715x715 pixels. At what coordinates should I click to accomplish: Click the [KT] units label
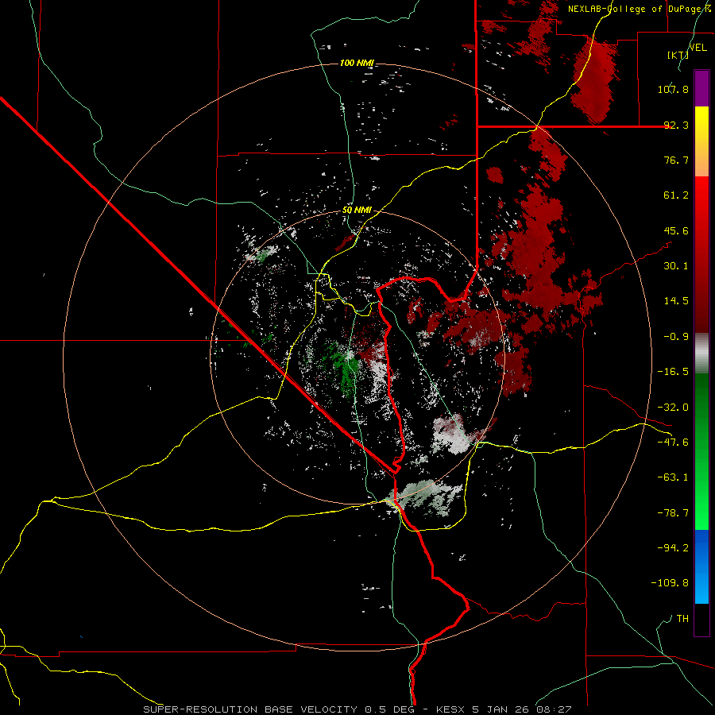(x=678, y=55)
